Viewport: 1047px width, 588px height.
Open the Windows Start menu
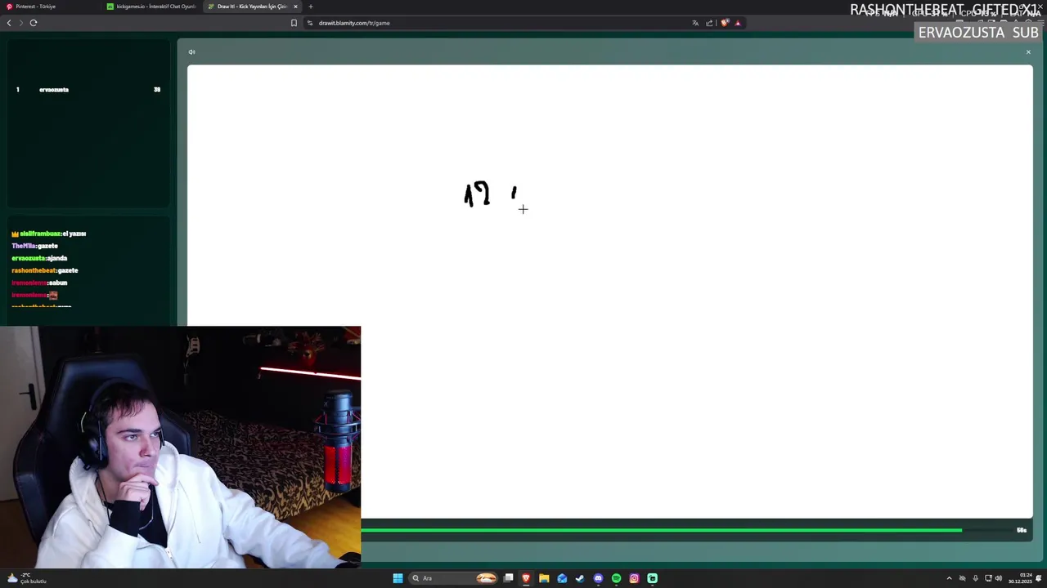click(398, 578)
